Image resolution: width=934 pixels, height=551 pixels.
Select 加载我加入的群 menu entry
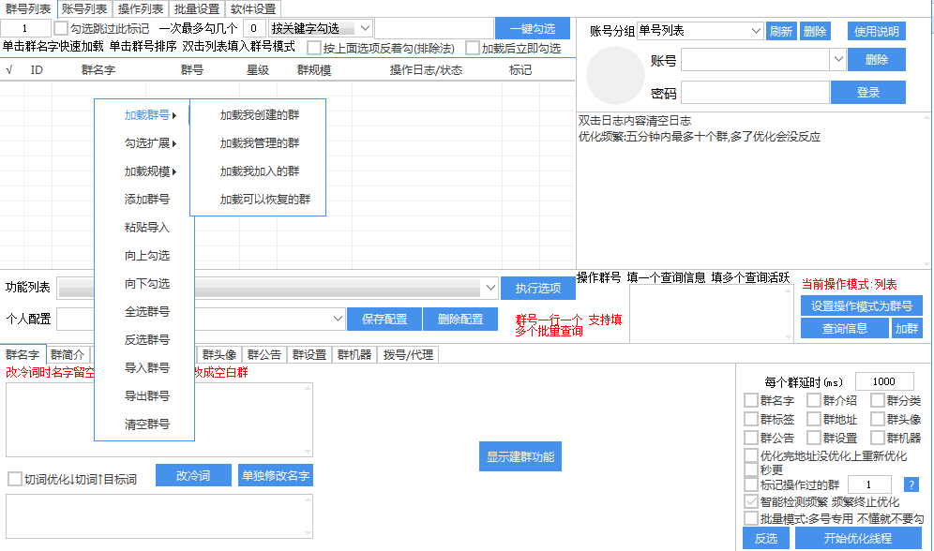(259, 171)
